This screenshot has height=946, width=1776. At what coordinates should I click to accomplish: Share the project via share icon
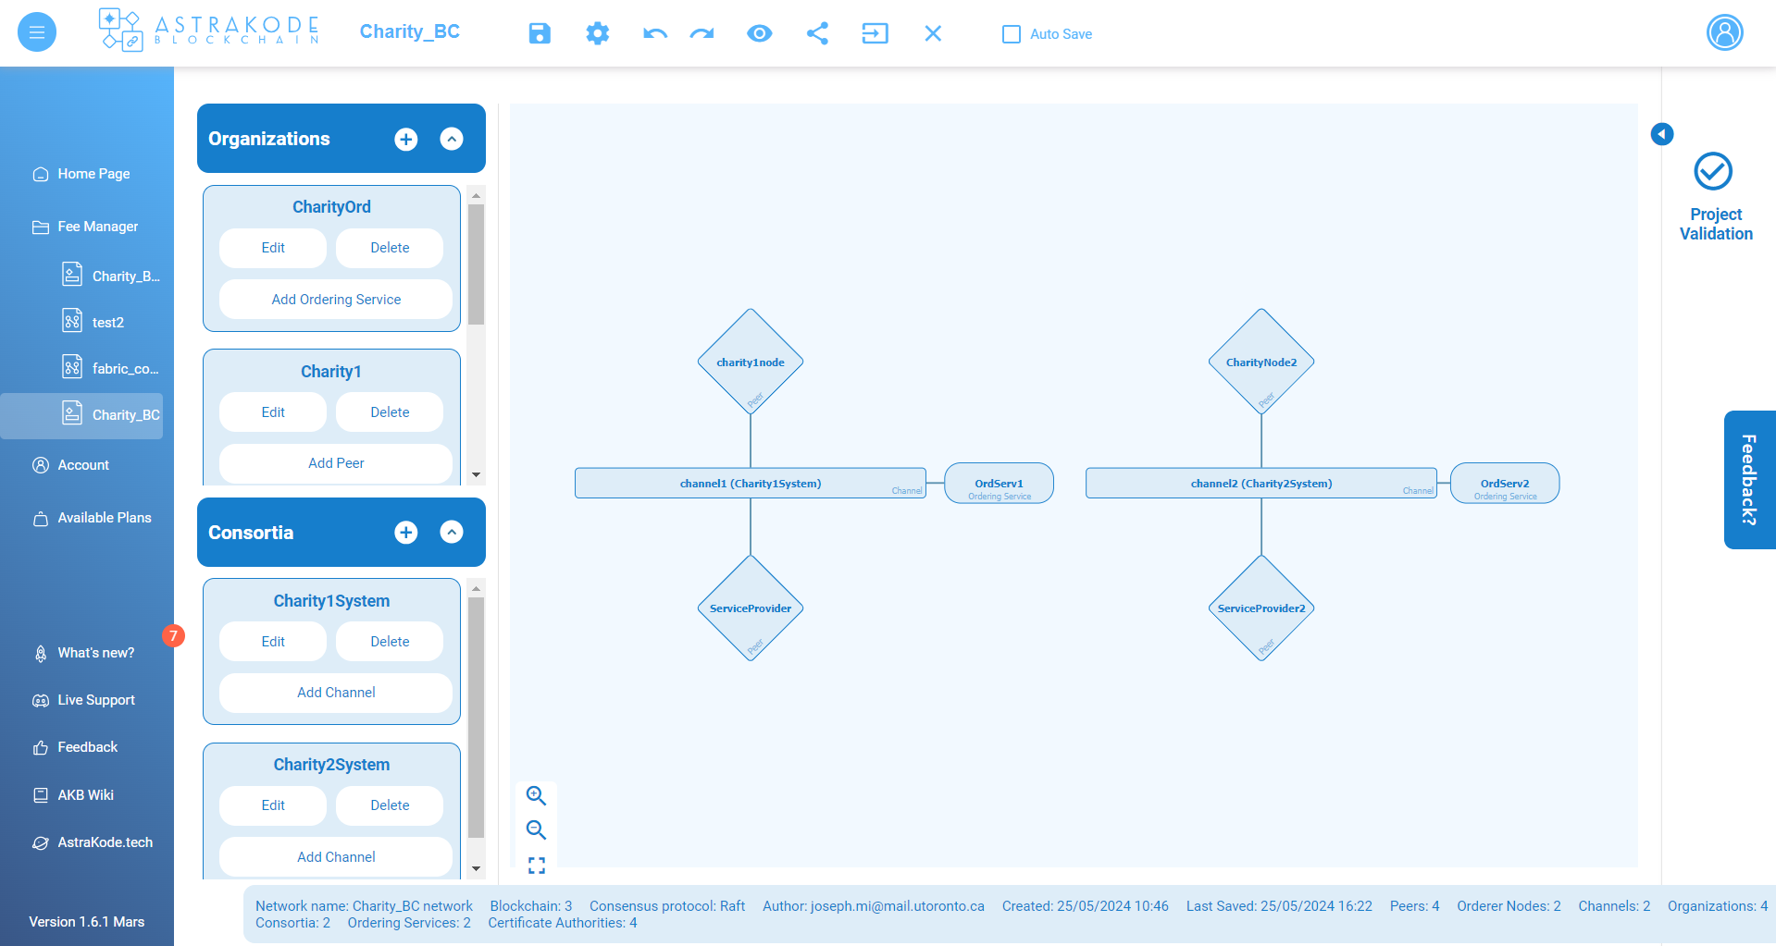pos(817,33)
